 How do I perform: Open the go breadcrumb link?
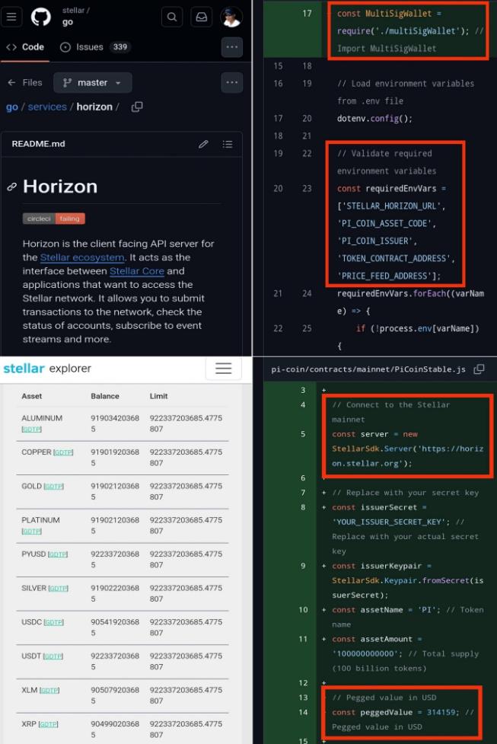[12, 107]
